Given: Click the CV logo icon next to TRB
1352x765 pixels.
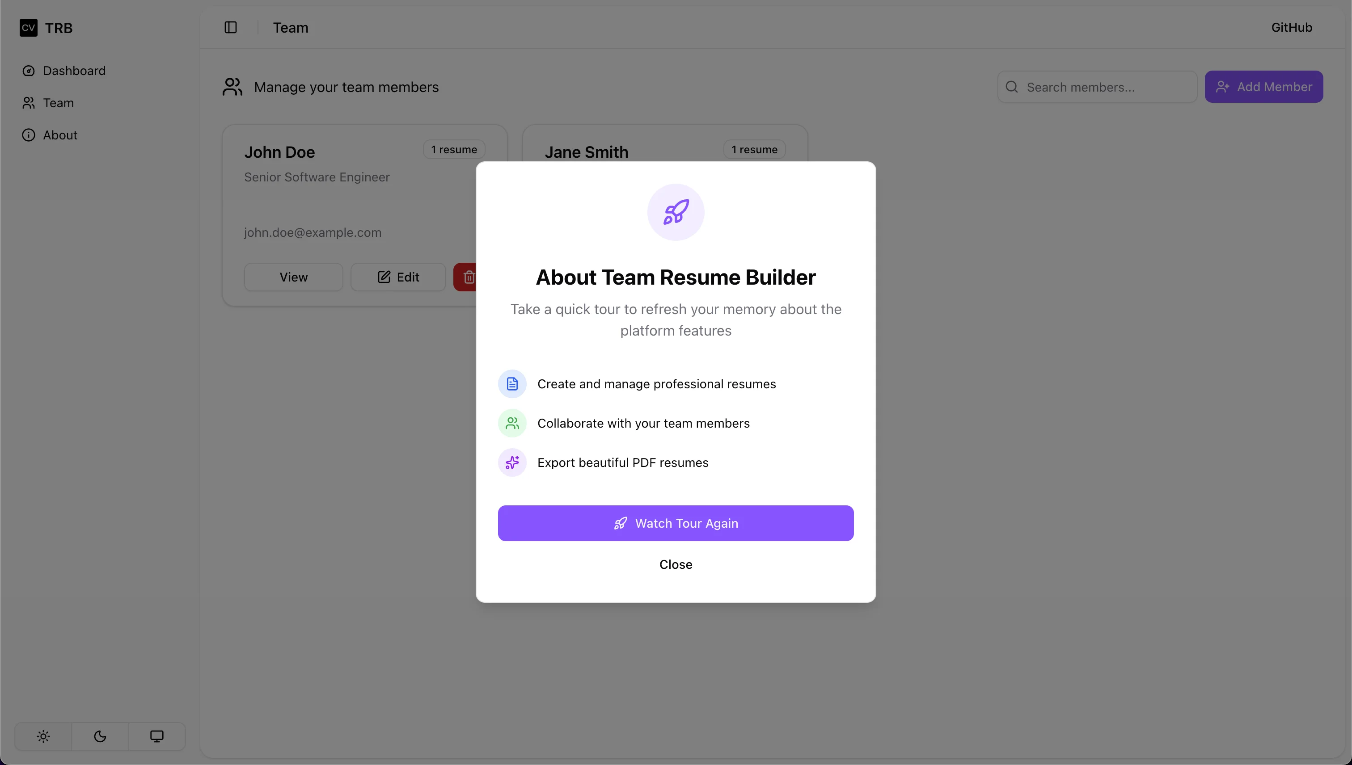Looking at the screenshot, I should 28,28.
